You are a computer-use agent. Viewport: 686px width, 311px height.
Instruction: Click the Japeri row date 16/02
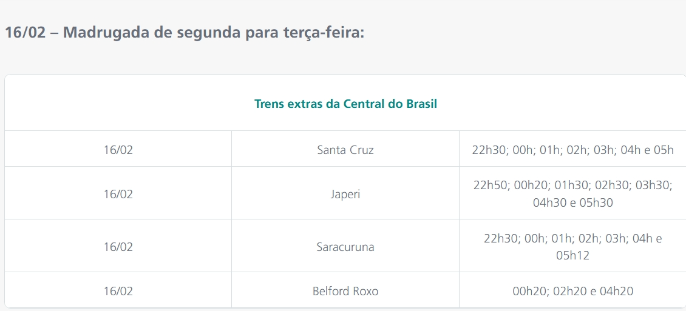[118, 194]
